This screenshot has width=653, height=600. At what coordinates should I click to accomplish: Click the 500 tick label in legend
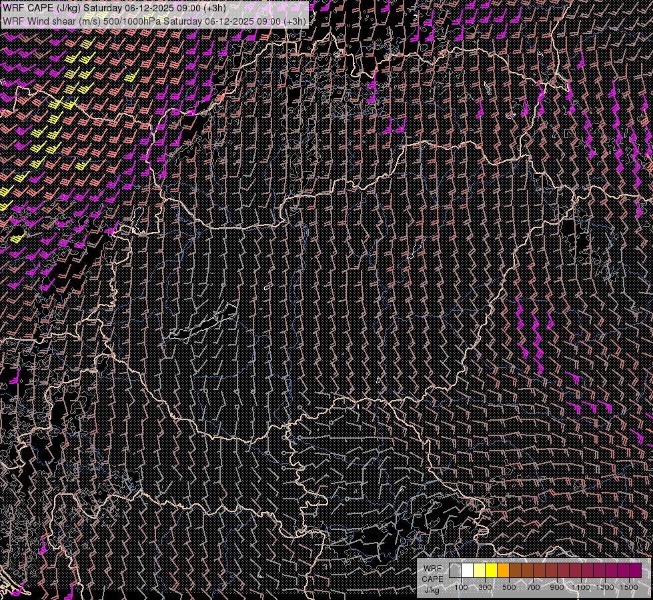509,587
